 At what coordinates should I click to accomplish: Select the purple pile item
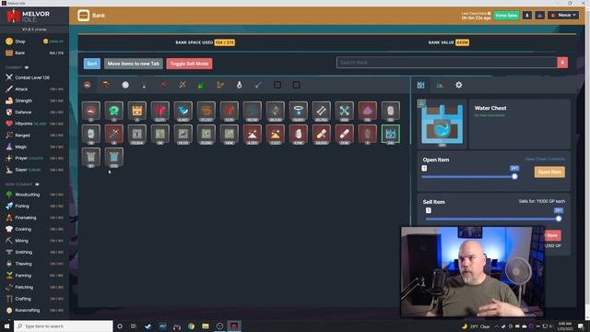(x=368, y=112)
